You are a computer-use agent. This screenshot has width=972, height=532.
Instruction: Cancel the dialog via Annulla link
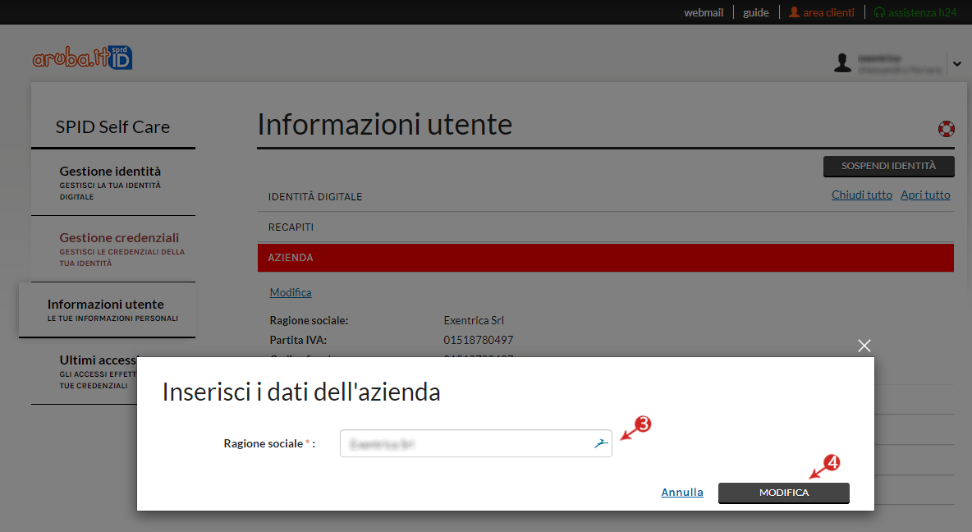pyautogui.click(x=682, y=492)
